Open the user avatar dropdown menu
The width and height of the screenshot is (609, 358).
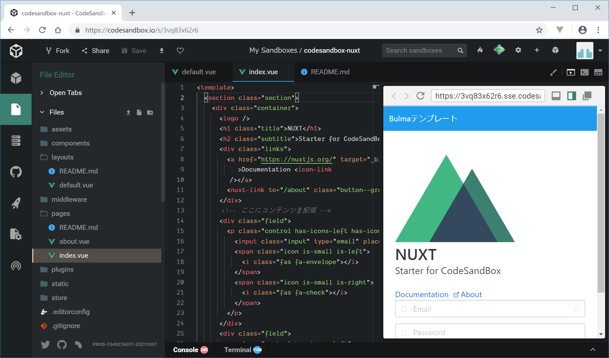(600, 50)
